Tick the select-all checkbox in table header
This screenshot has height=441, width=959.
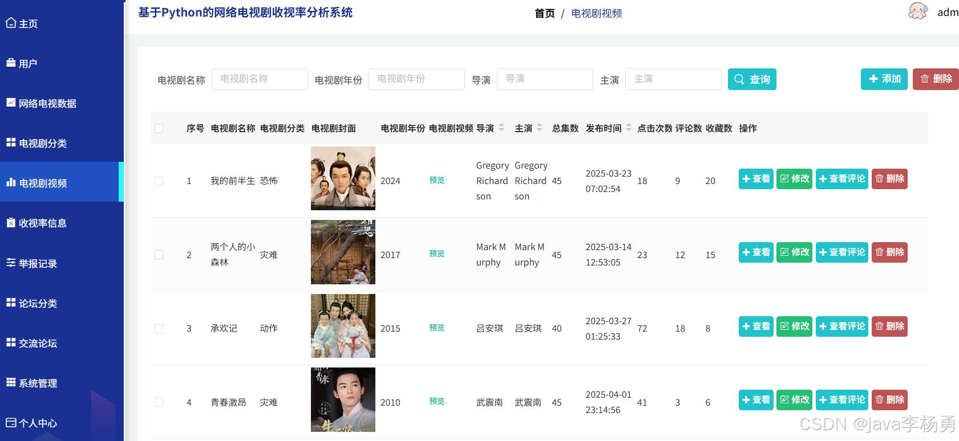tap(159, 129)
